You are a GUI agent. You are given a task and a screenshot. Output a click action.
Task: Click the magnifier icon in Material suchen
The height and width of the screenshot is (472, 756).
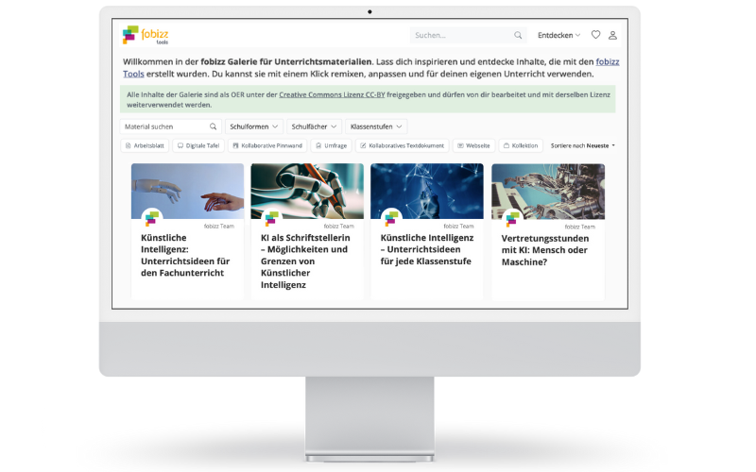point(213,126)
